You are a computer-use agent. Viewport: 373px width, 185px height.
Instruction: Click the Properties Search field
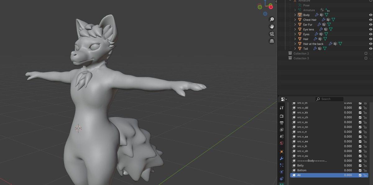click(x=329, y=99)
